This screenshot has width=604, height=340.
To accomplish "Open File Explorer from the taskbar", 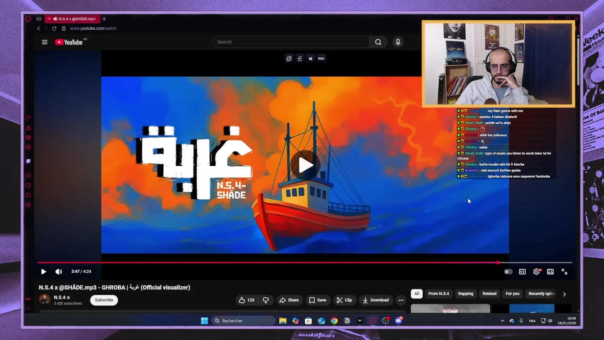I will pos(283,321).
